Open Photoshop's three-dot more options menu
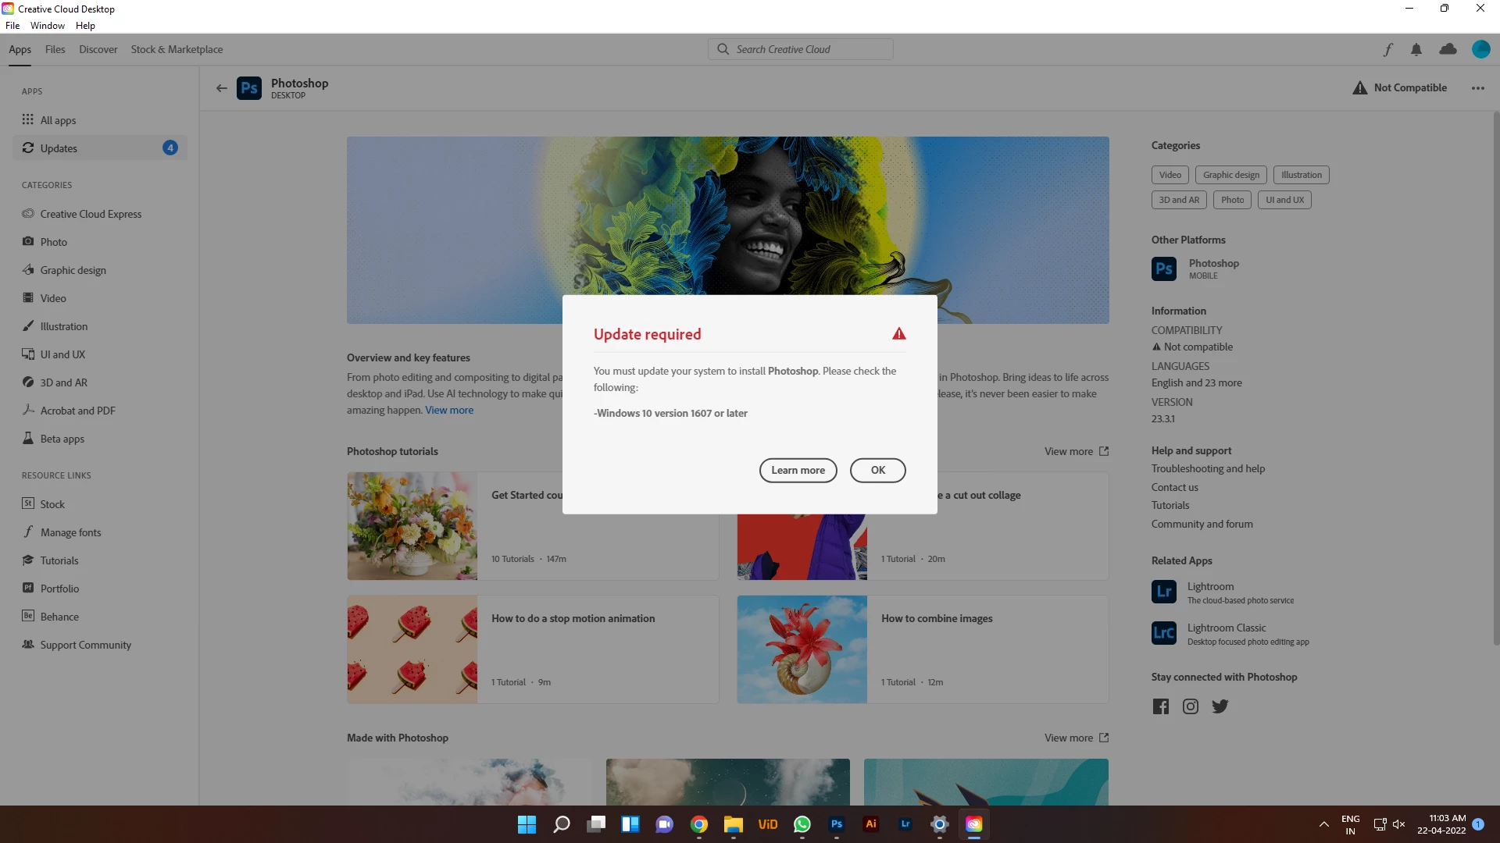Image resolution: width=1500 pixels, height=843 pixels. (x=1477, y=88)
